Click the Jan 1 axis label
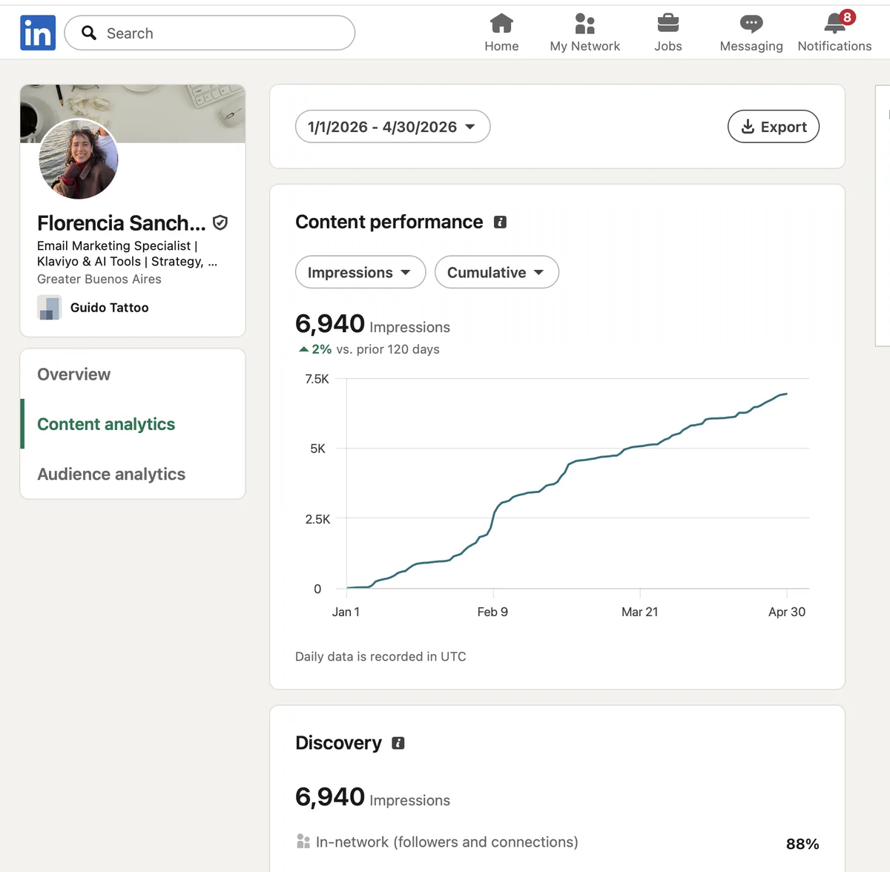Image resolution: width=890 pixels, height=872 pixels. tap(346, 612)
